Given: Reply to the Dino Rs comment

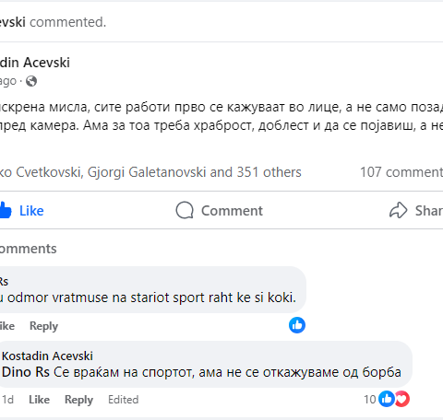Looking at the screenshot, I should [x=43, y=326].
